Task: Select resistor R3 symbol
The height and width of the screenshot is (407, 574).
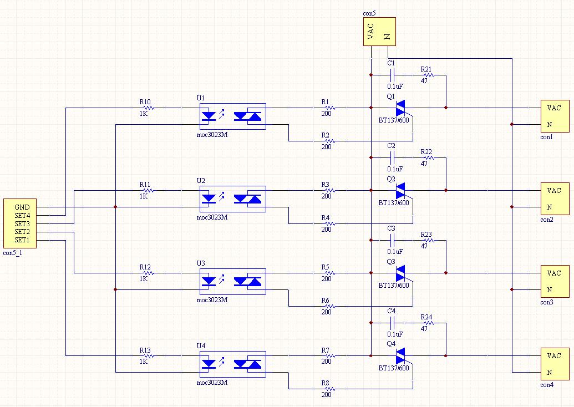Action: pyautogui.click(x=329, y=191)
